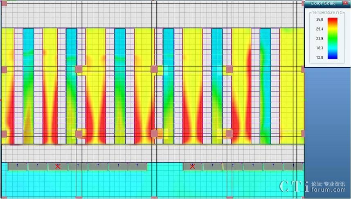Select the leftmost cyan cold aisle strip

(28, 82)
